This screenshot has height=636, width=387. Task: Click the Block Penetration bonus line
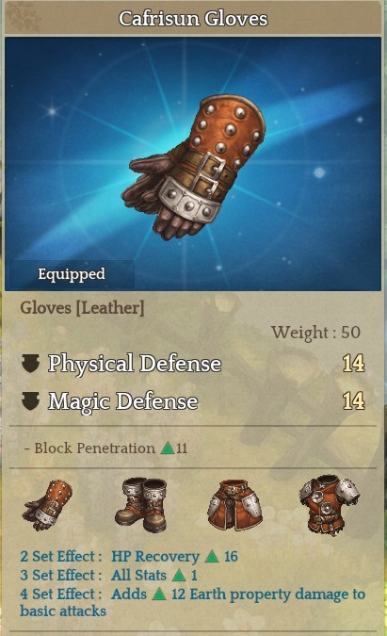pyautogui.click(x=105, y=448)
